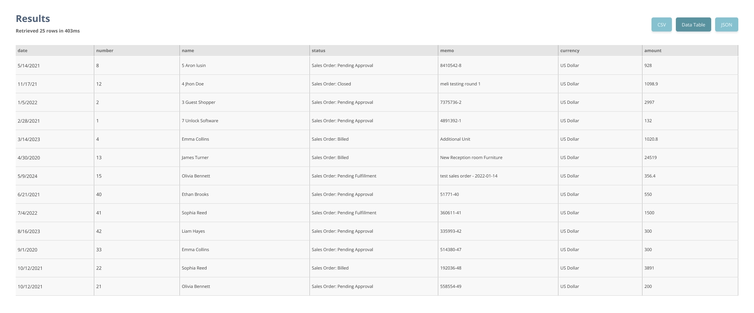This screenshot has height=313, width=754.
Task: Click the currency column header
Action: [x=570, y=51]
